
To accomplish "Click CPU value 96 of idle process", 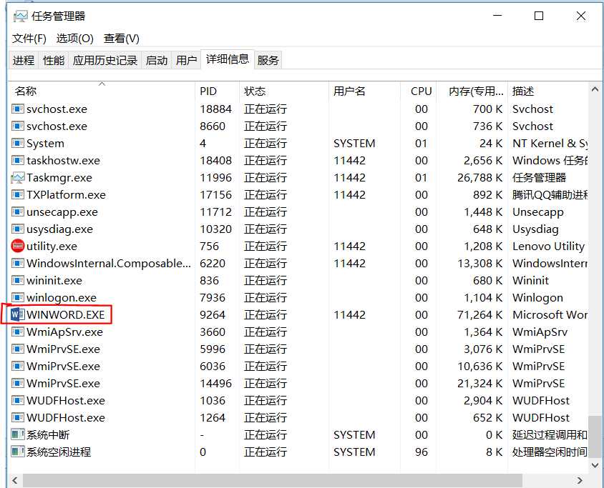I will coord(422,452).
